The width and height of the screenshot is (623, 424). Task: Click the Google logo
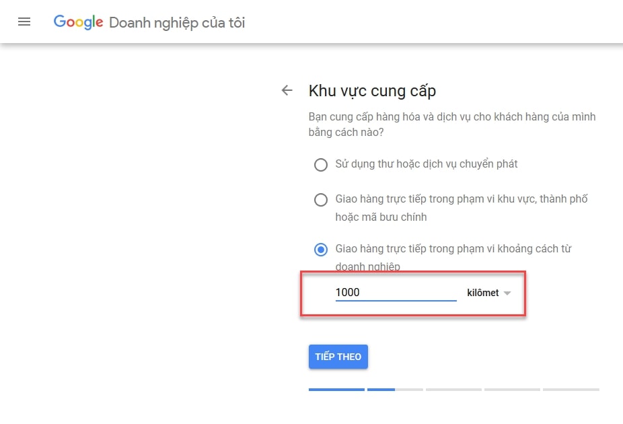coord(78,22)
